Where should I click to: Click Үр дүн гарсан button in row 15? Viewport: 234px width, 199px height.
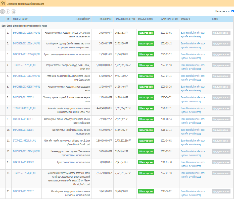coord(221,191)
